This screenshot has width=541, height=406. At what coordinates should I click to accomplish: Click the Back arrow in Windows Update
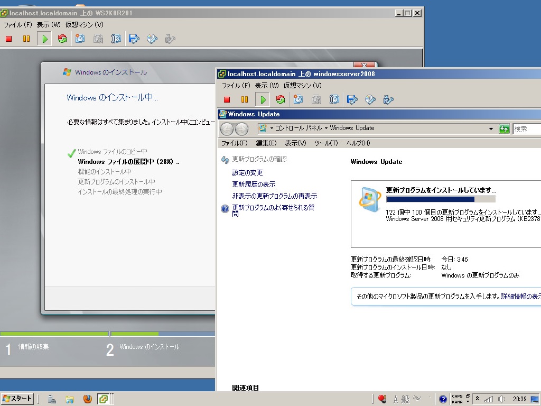[227, 129]
